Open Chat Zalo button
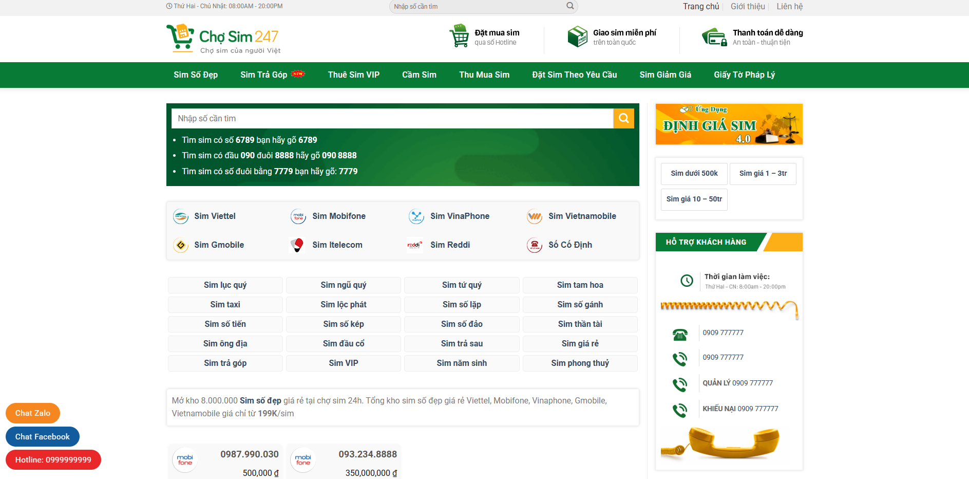The width and height of the screenshot is (969, 479). (x=33, y=413)
